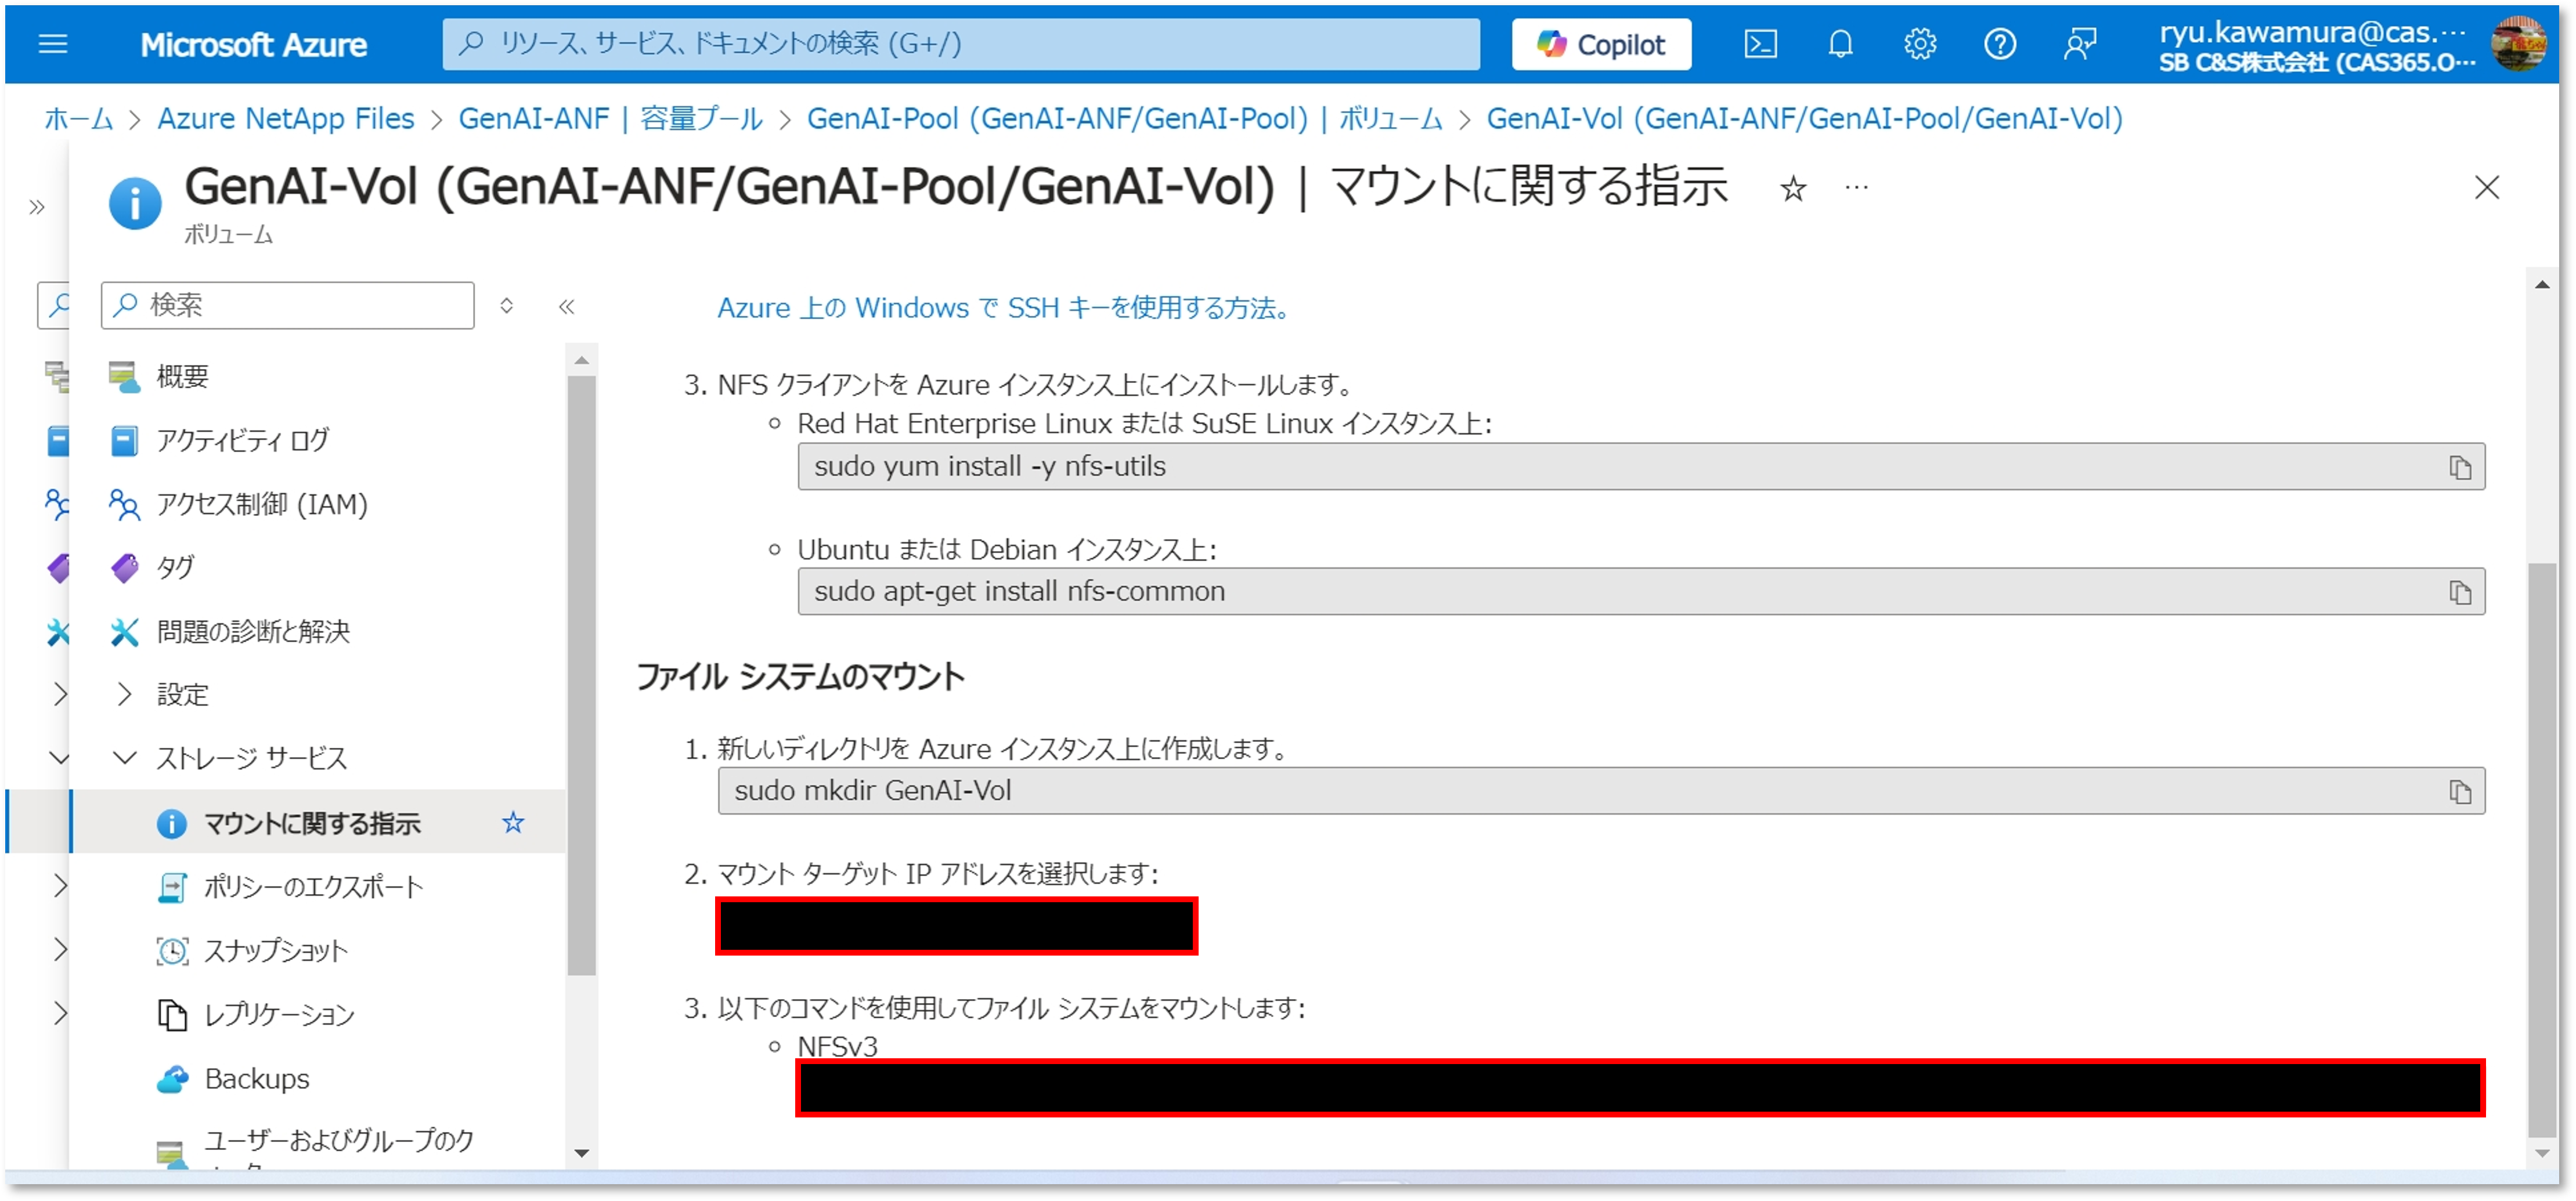Copy the yum install nfs-utils command
The width and height of the screenshot is (2576, 1201).
click(2460, 466)
